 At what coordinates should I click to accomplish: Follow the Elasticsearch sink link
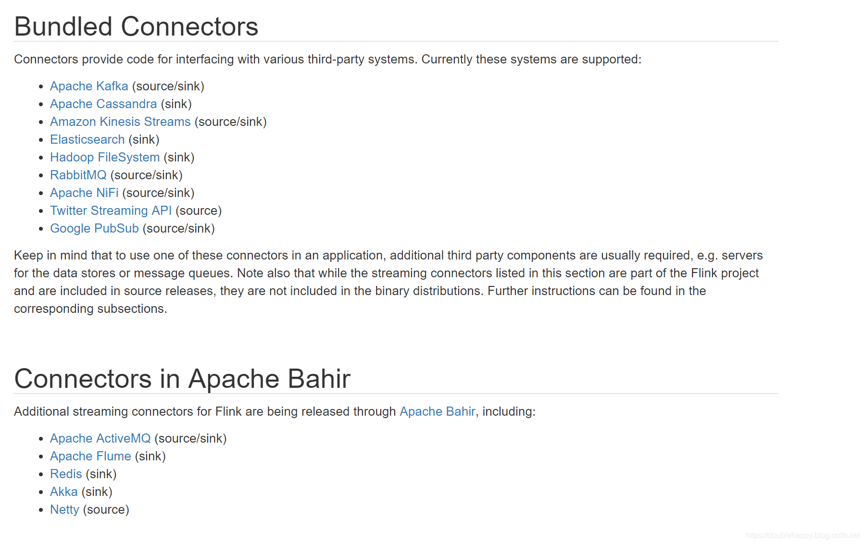[87, 139]
